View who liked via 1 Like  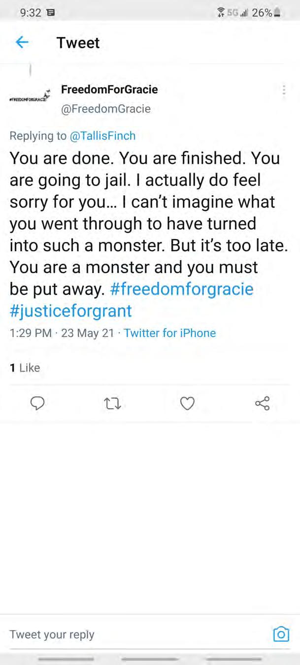point(25,367)
